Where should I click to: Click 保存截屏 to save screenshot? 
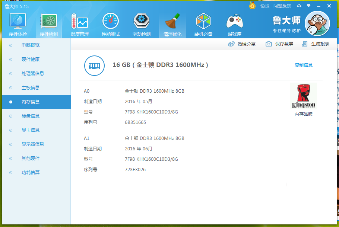click(x=279, y=44)
